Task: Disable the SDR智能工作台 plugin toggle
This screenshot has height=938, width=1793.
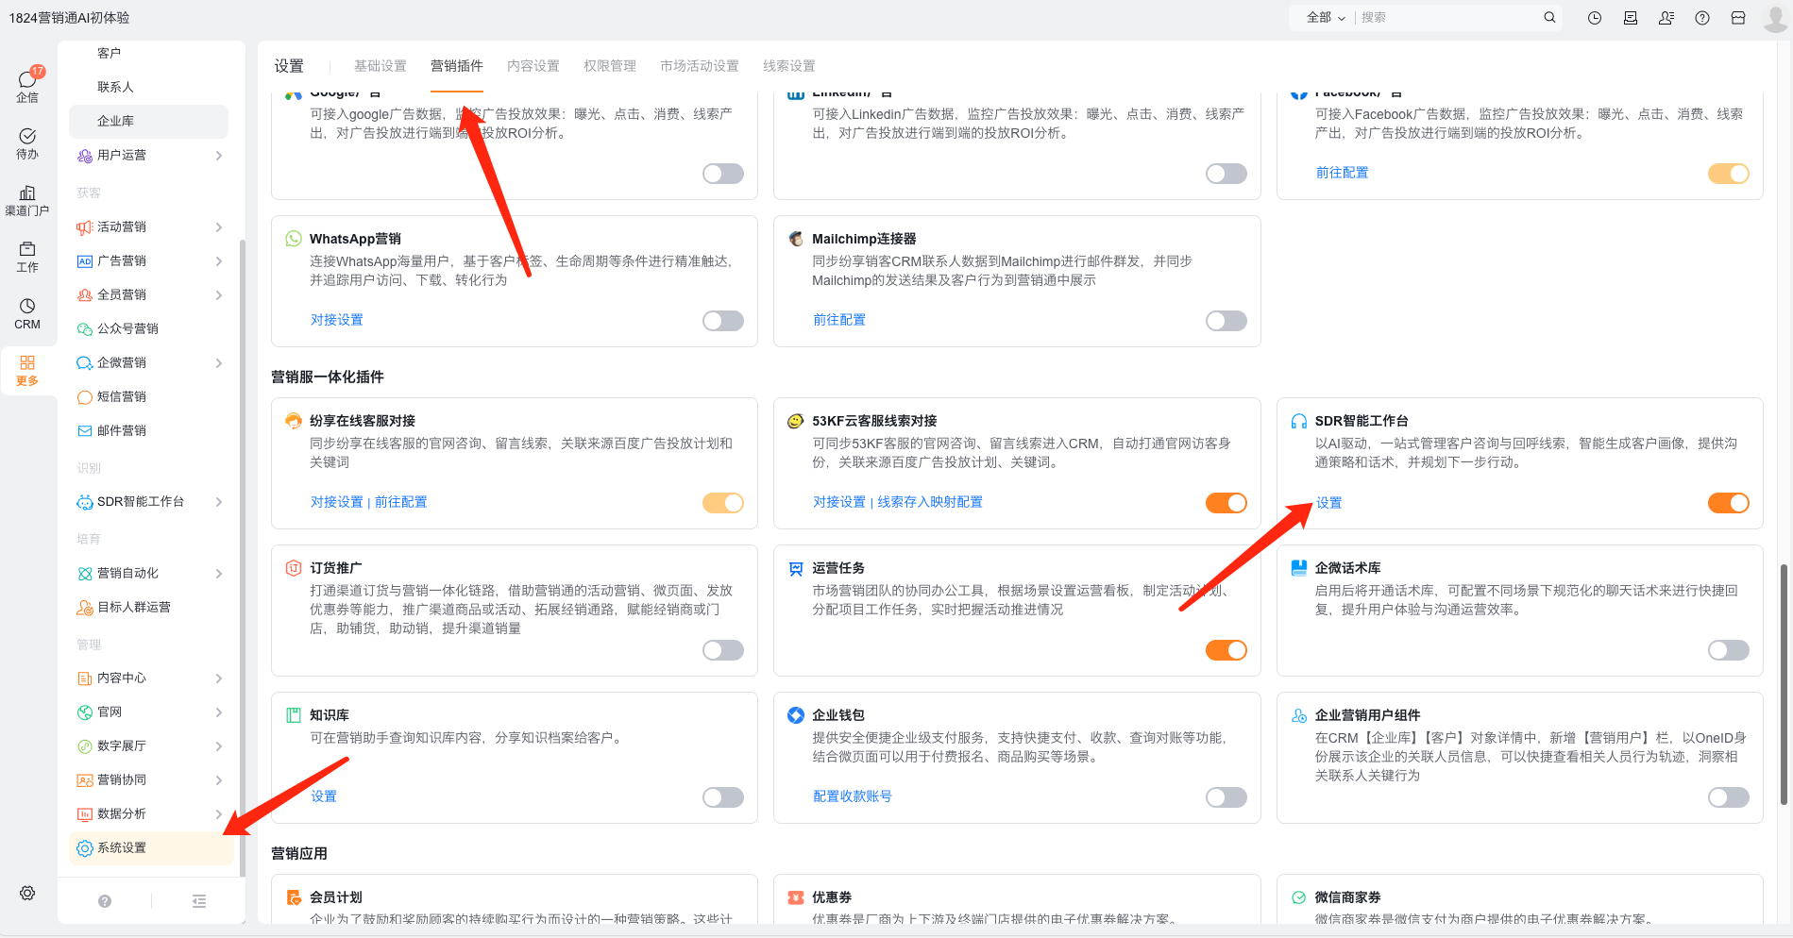Action: (1728, 503)
